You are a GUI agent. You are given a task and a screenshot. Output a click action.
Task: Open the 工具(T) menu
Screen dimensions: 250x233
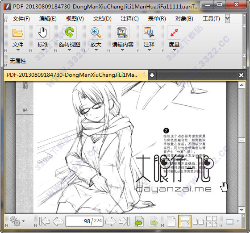coord(211,19)
